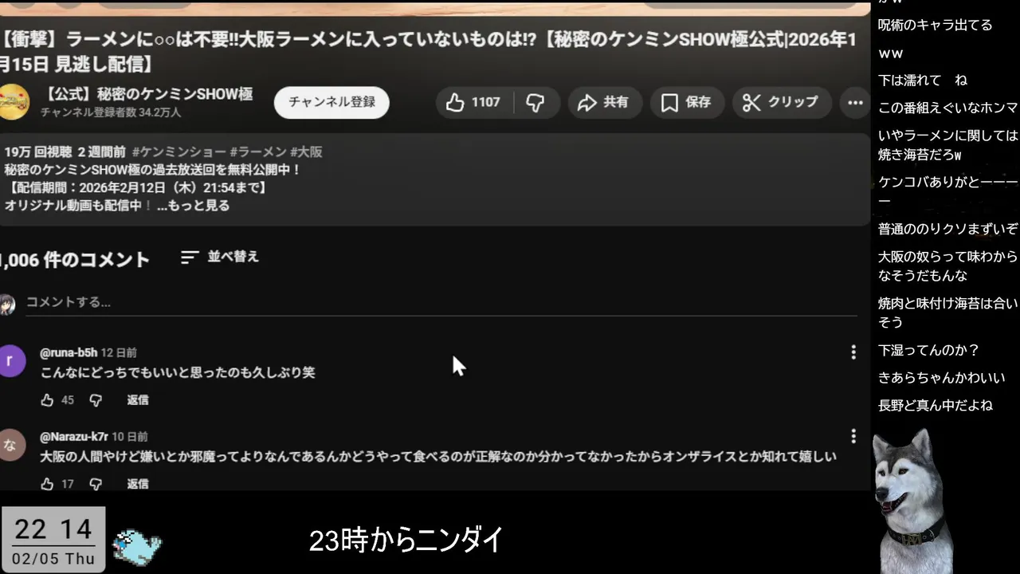Viewport: 1020px width, 574px height.
Task: Open the 秘密のケンミンSHOW極 channel avatar
Action: (x=13, y=102)
